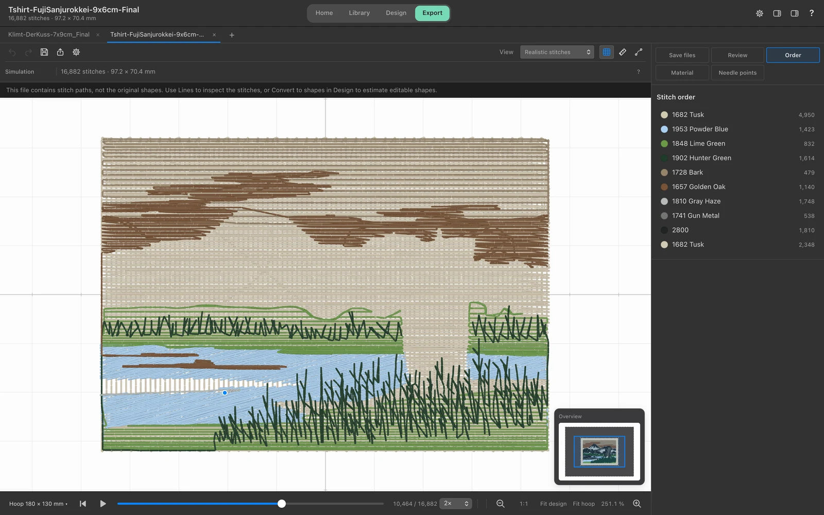Viewport: 824px width, 515px height.
Task: Click the Review button
Action: click(x=737, y=55)
